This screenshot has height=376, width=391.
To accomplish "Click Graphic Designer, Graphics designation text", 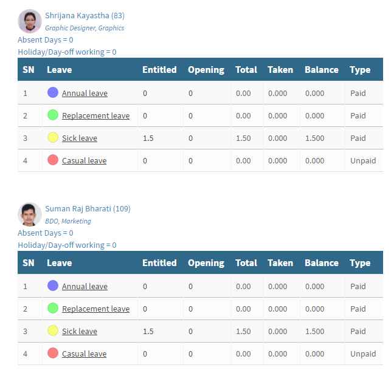I will point(85,28).
